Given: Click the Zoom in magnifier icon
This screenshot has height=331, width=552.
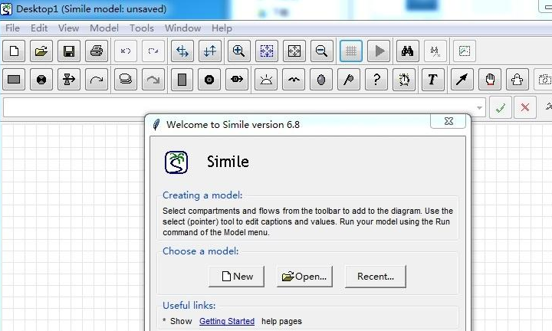Looking at the screenshot, I should point(239,51).
